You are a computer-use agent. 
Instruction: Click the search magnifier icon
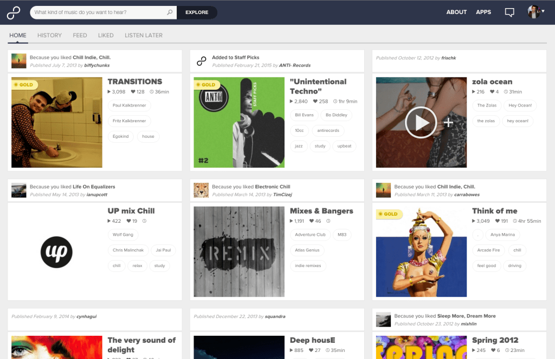click(x=170, y=12)
